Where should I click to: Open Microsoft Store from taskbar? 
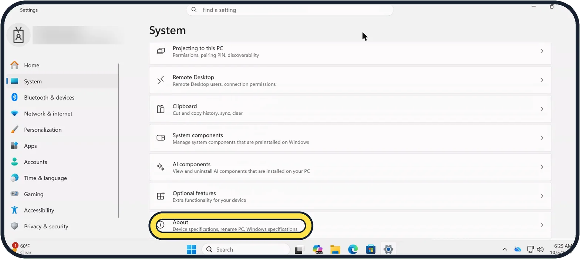pyautogui.click(x=371, y=250)
